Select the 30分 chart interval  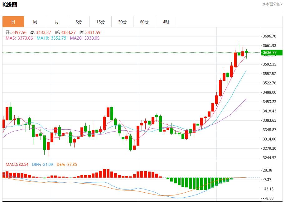123,22
